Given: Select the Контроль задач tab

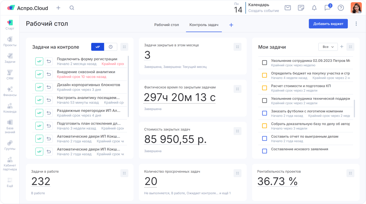Looking at the screenshot, I should (204, 25).
